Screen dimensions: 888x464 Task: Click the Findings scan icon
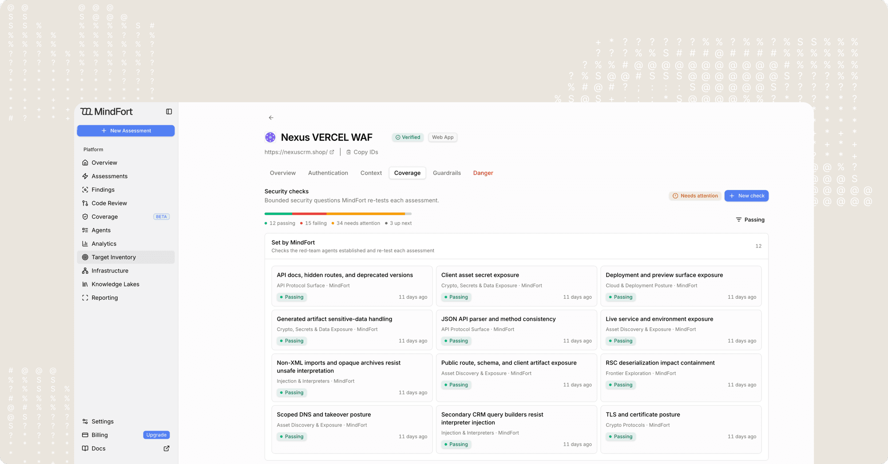click(85, 190)
